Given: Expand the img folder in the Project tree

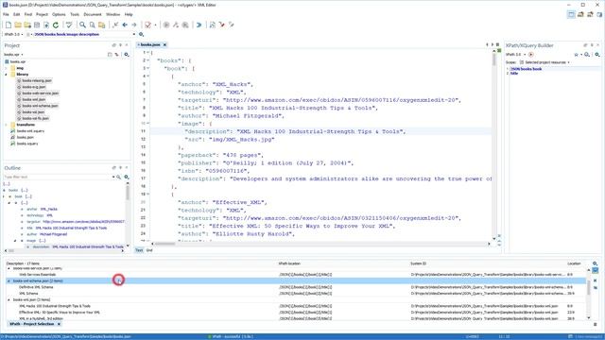Looking at the screenshot, I should (x=7, y=68).
